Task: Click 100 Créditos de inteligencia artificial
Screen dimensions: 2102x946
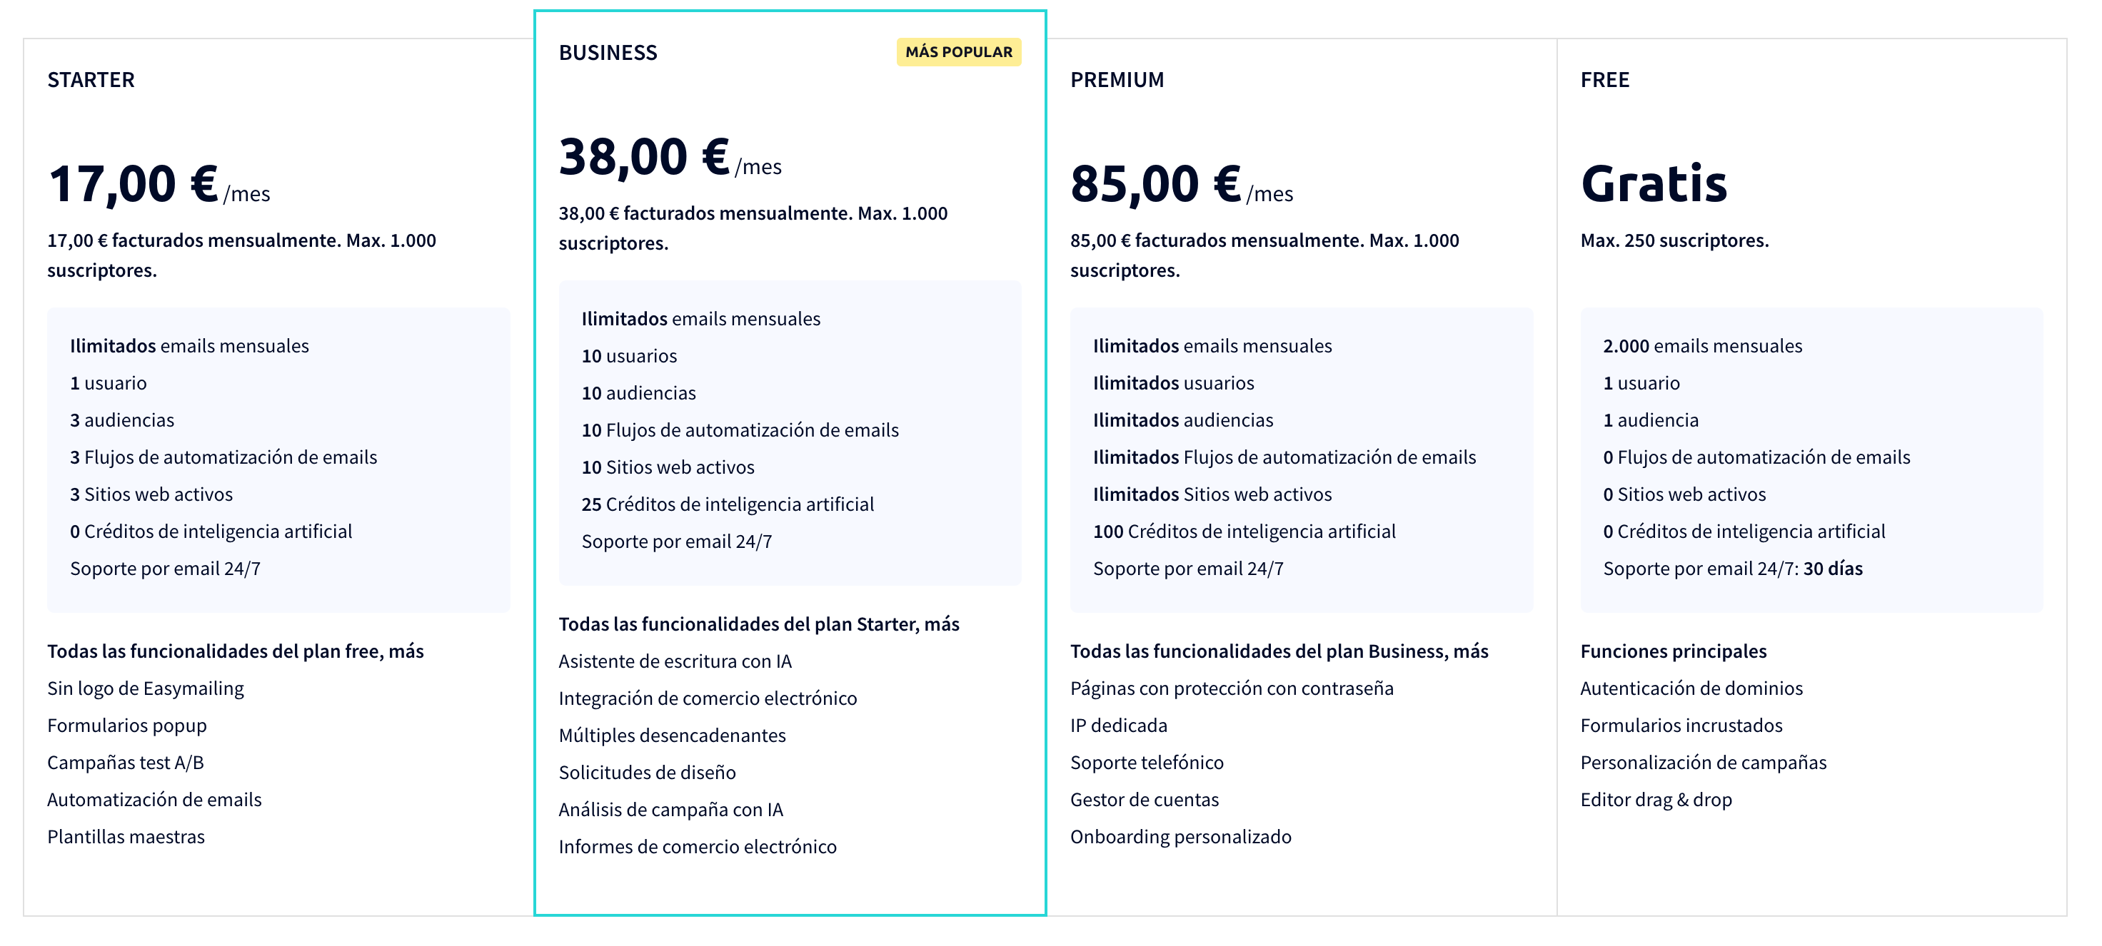Action: 1244,532
